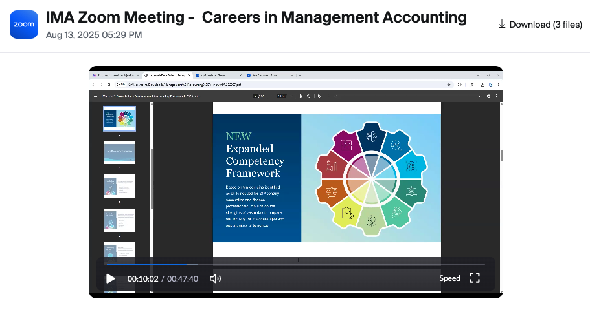Mute the video using the speaker icon
The image size is (590, 321).
[215, 278]
